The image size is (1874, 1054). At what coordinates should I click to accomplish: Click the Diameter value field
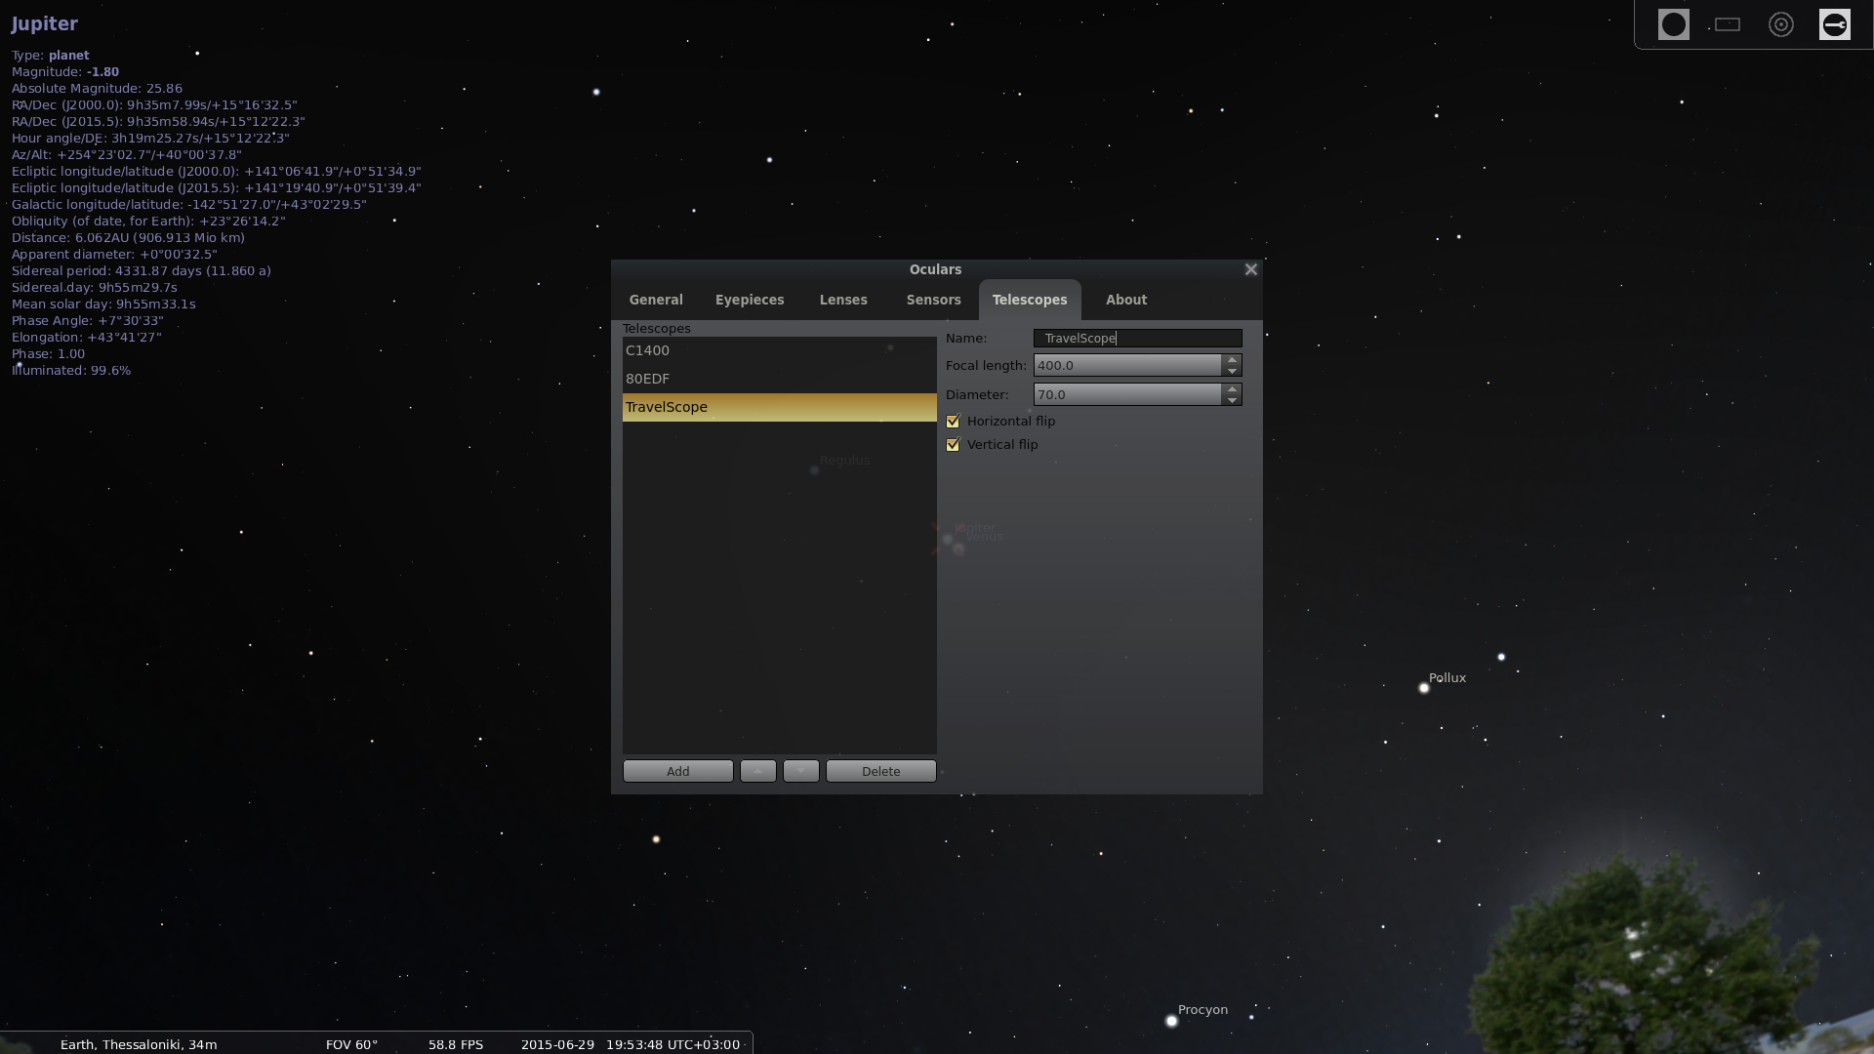1127,394
